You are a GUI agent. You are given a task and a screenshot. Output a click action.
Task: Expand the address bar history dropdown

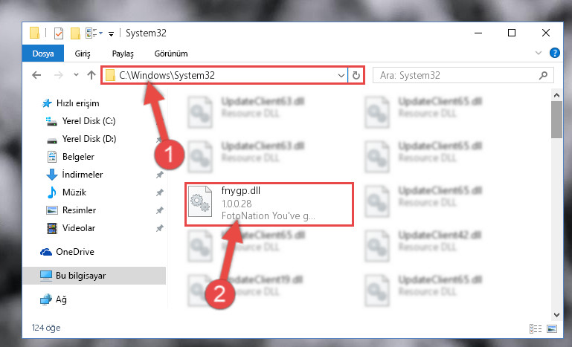341,76
